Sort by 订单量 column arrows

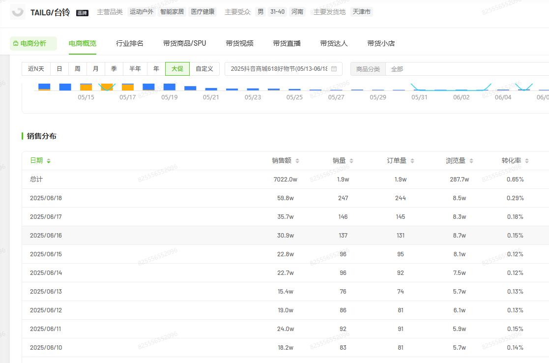tap(412, 161)
